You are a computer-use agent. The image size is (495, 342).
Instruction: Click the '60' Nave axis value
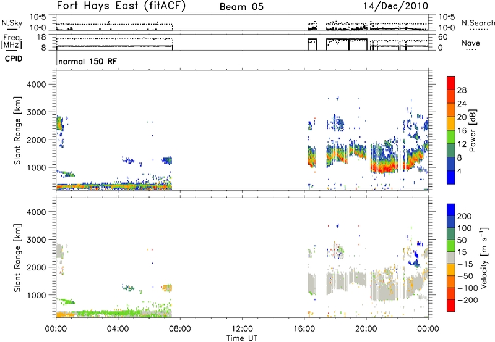[x=443, y=37]
